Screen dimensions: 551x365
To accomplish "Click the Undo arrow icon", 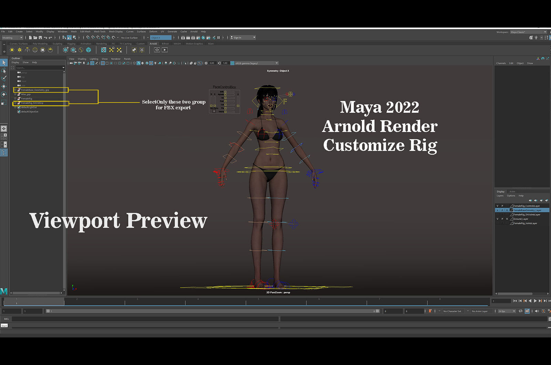I will point(45,38).
